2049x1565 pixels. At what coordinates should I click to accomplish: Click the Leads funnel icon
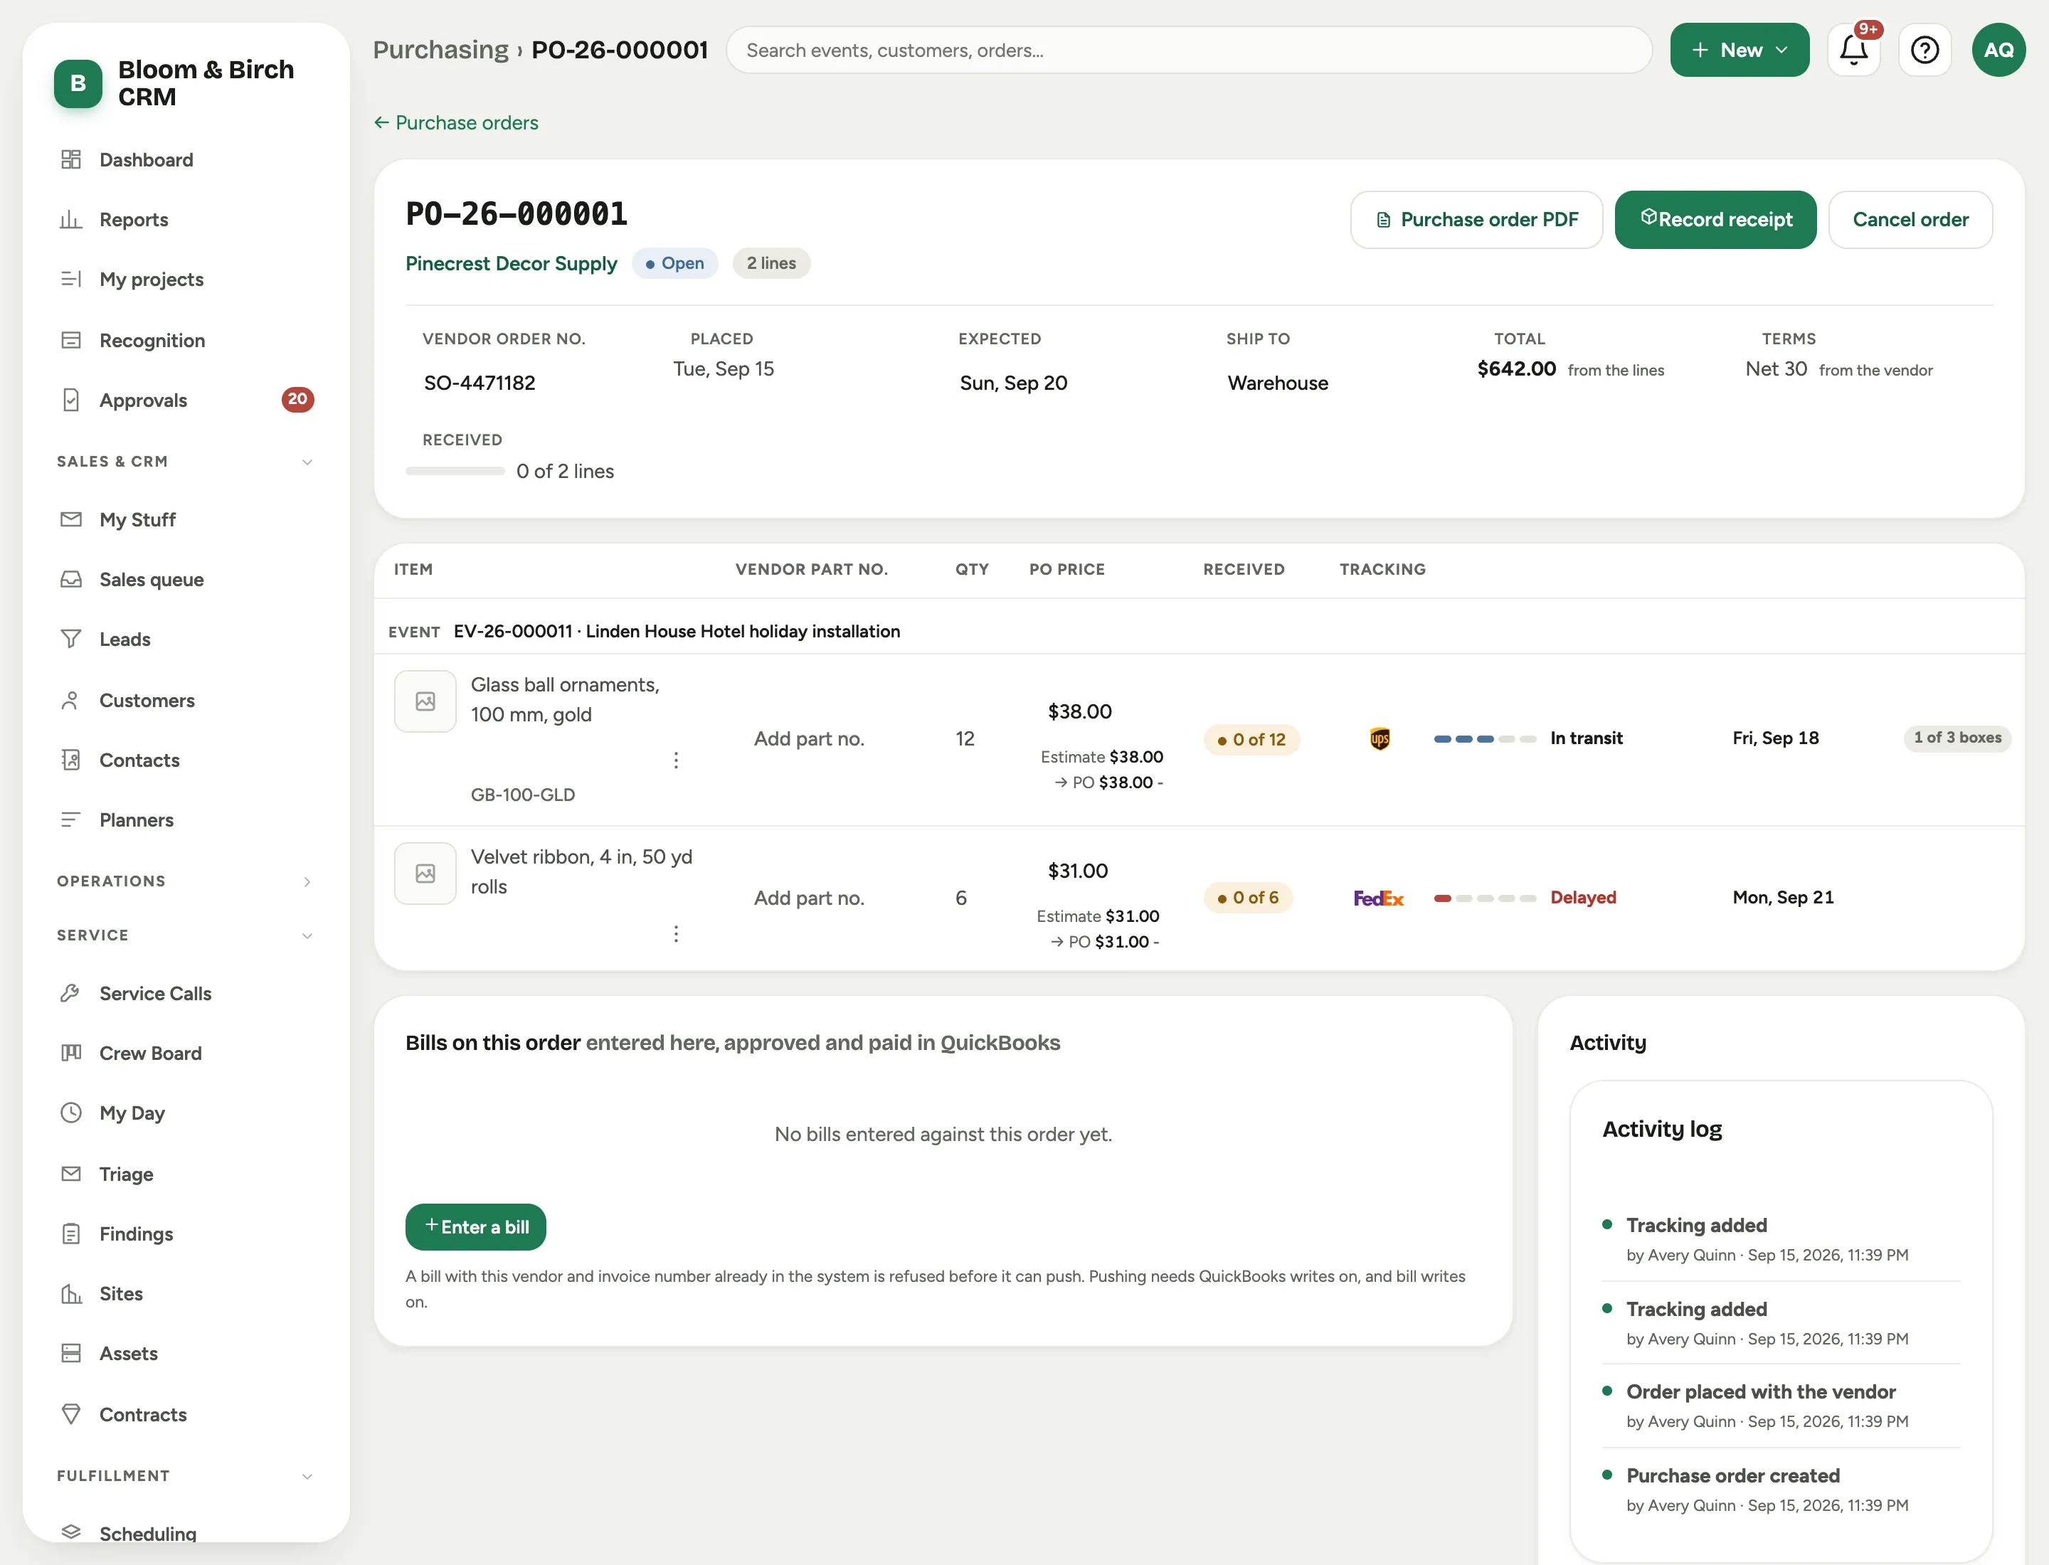click(71, 639)
